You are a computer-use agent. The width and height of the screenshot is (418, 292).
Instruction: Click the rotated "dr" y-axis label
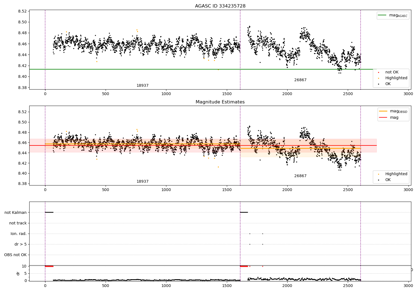pos(18,273)
